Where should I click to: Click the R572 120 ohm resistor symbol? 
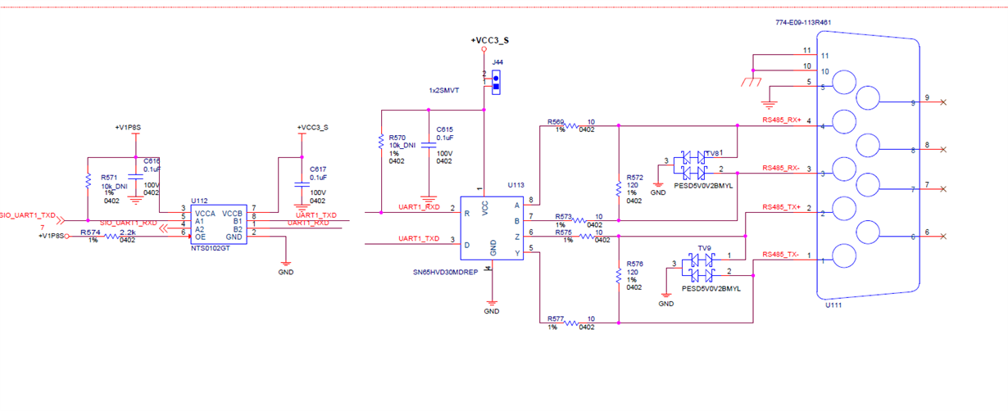pos(619,188)
